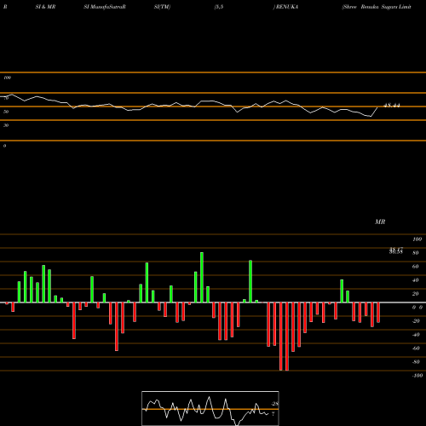Click the SI(TM) header text
The width and height of the screenshot is (426, 426).
162,7
